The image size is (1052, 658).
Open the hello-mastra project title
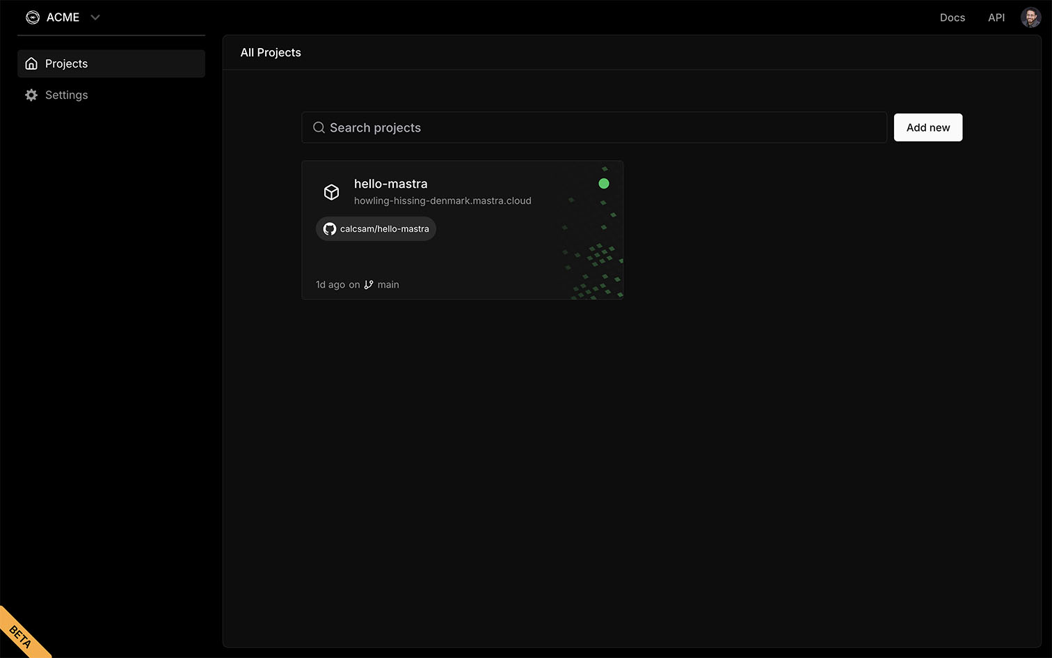(390, 184)
